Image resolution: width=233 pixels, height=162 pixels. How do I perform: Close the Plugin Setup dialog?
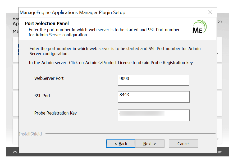(x=210, y=12)
